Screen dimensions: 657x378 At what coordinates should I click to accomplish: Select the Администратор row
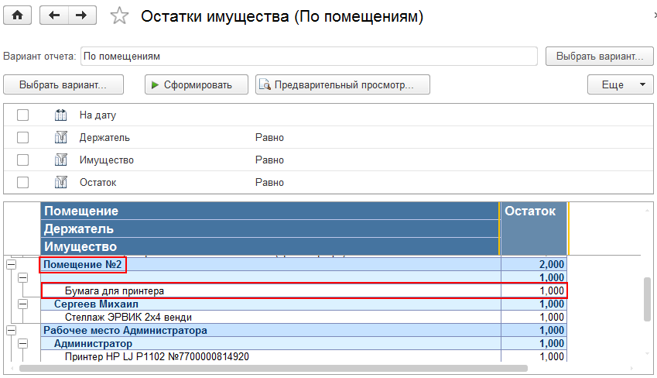304,344
